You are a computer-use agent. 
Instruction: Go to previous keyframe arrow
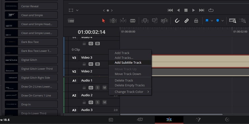104,10
